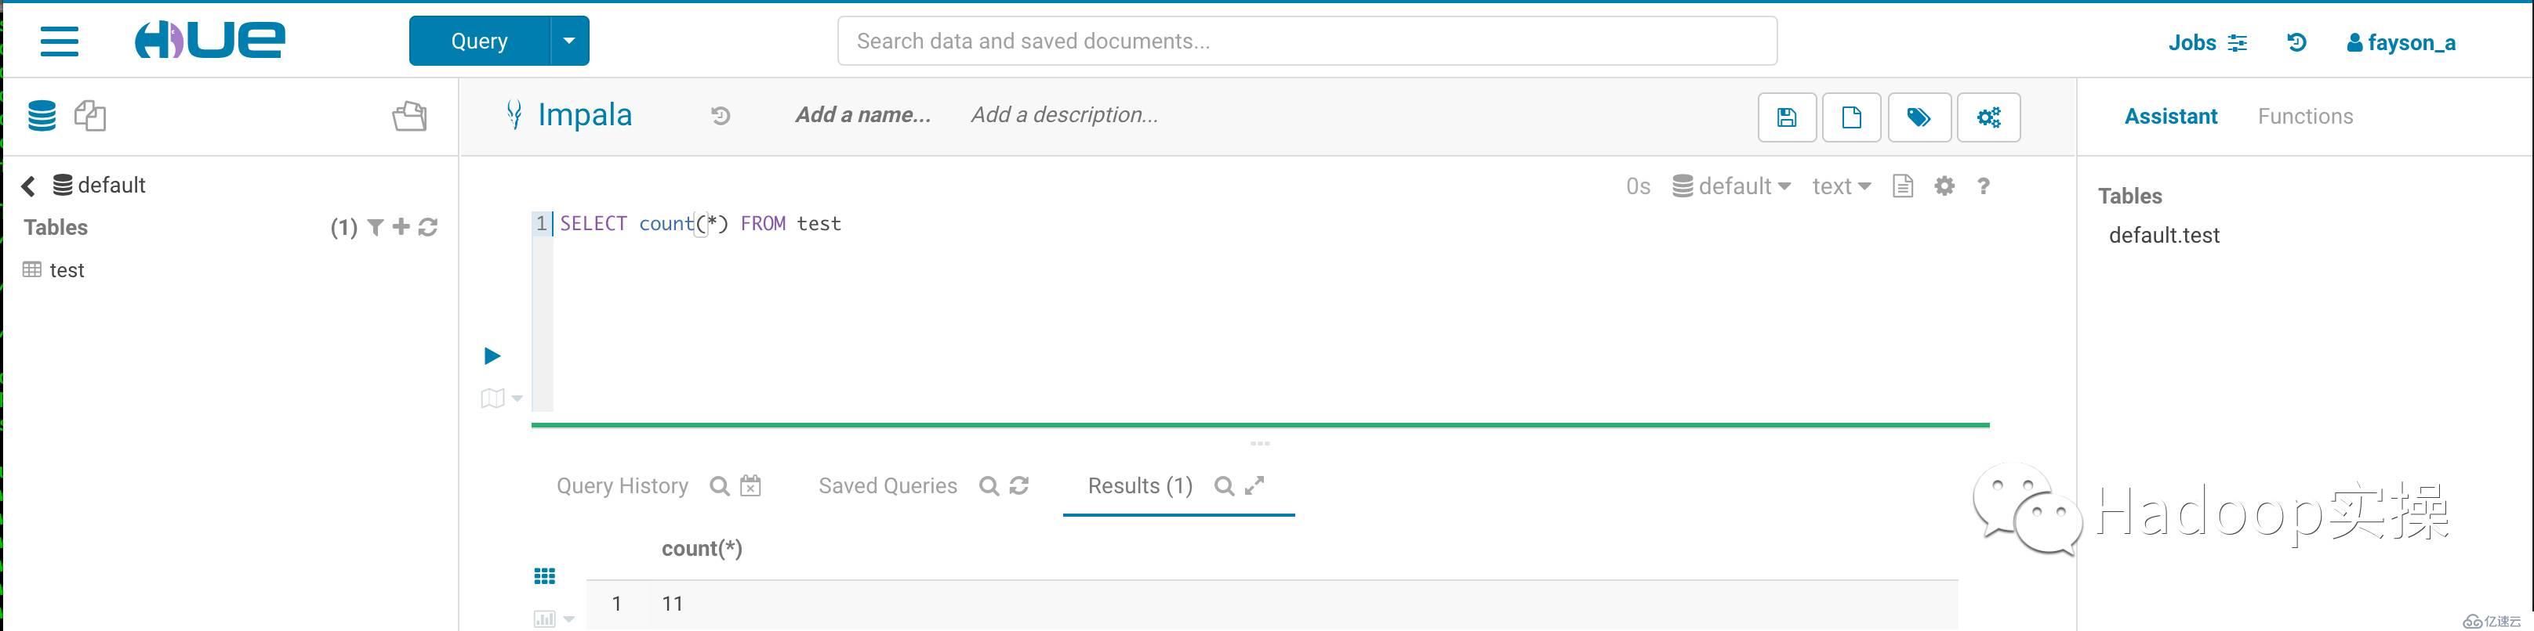Expand results to full screen

(1254, 485)
